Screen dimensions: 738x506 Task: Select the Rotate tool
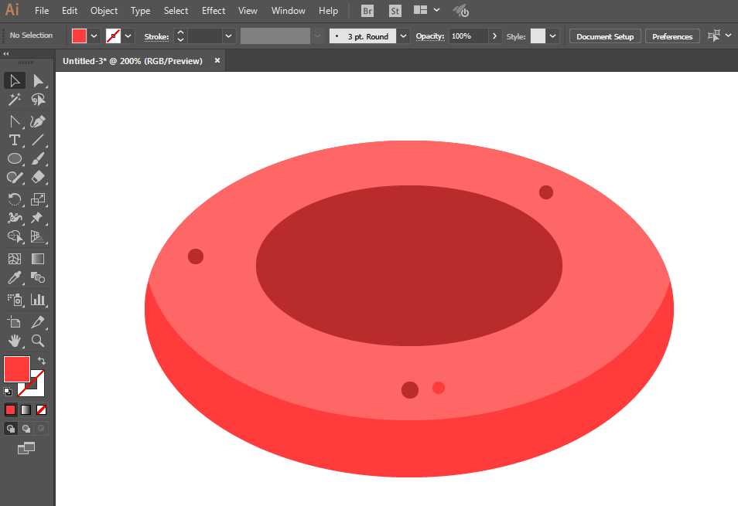coord(14,199)
